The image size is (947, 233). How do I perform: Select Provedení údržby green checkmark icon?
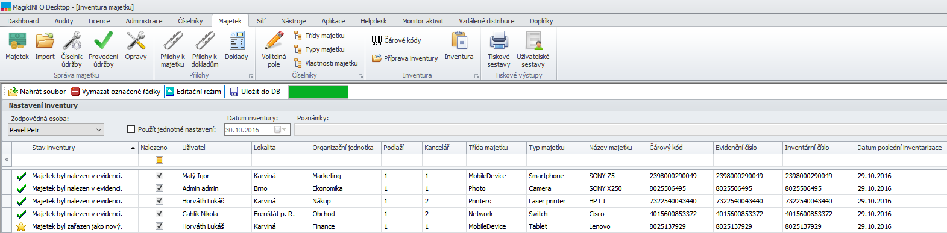103,41
